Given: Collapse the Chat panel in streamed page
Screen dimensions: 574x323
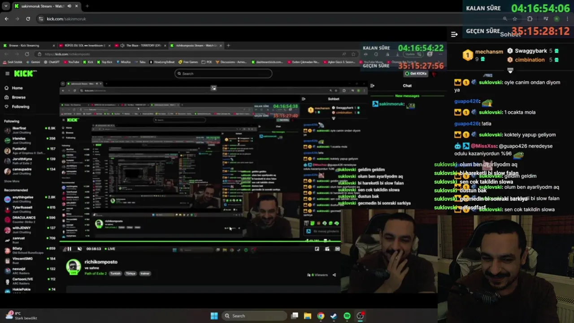Looking at the screenshot, I should coord(372,86).
